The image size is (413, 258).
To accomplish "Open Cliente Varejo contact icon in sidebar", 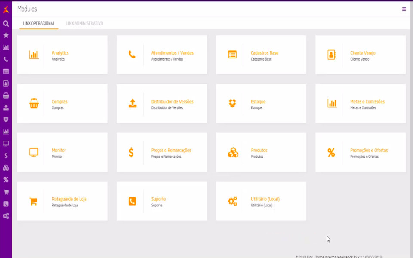I will click(6, 83).
